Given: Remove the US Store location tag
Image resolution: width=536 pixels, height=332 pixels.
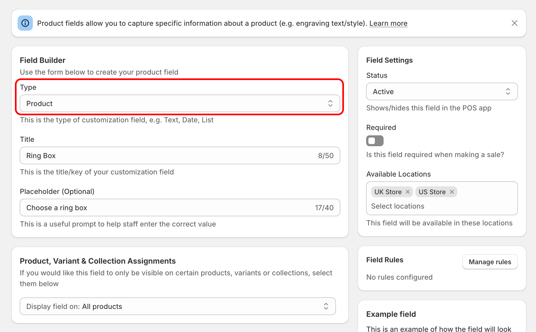Looking at the screenshot, I should click(x=452, y=192).
